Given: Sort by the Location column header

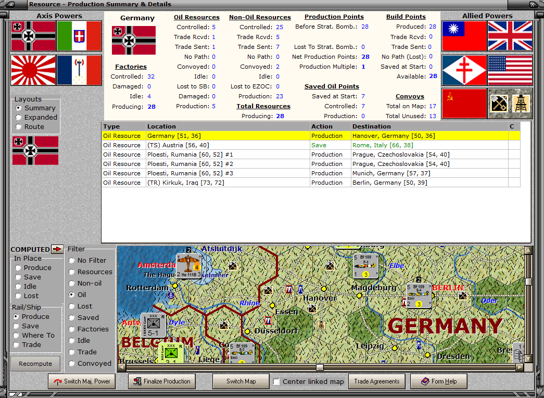Looking at the screenshot, I should pyautogui.click(x=227, y=126).
